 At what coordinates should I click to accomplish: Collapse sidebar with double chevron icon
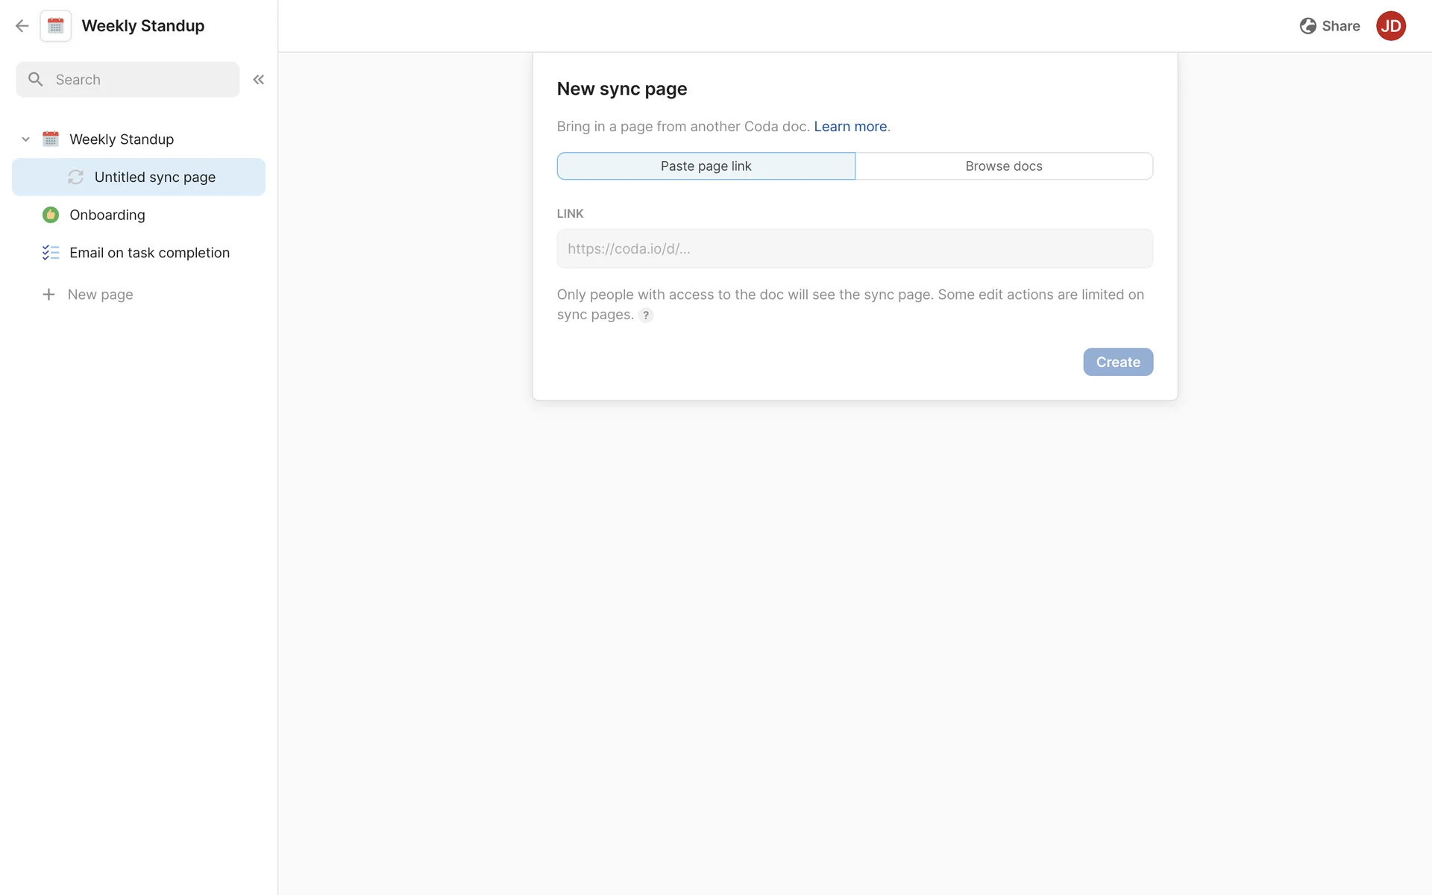(258, 79)
